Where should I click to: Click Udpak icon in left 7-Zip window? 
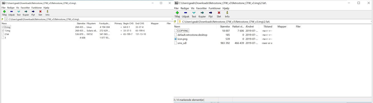(11, 12)
